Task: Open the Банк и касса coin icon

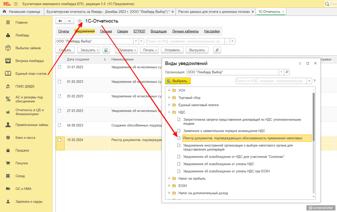Action: tap(8, 137)
